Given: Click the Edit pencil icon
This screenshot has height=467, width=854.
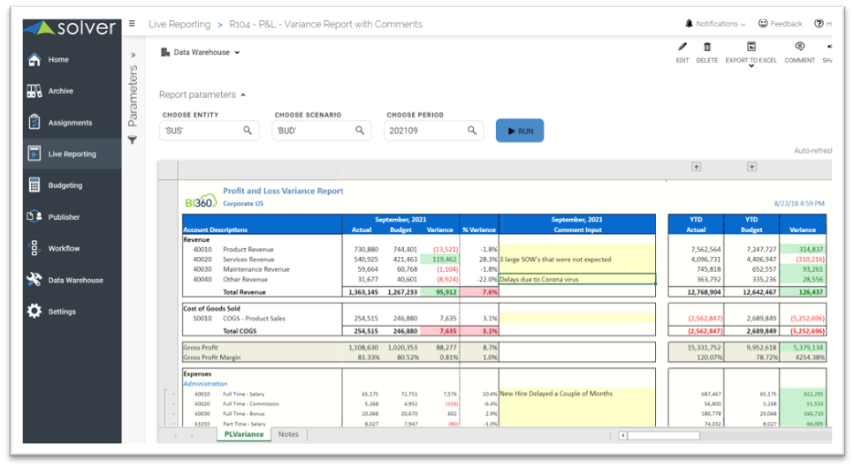Looking at the screenshot, I should [682, 48].
